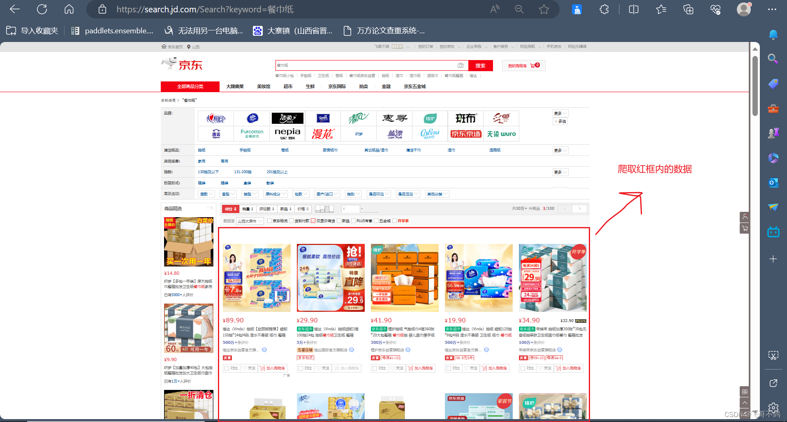This screenshot has height=422, width=787.
Task: Expand the 香型 advanced filter dropdown
Action: [228, 194]
